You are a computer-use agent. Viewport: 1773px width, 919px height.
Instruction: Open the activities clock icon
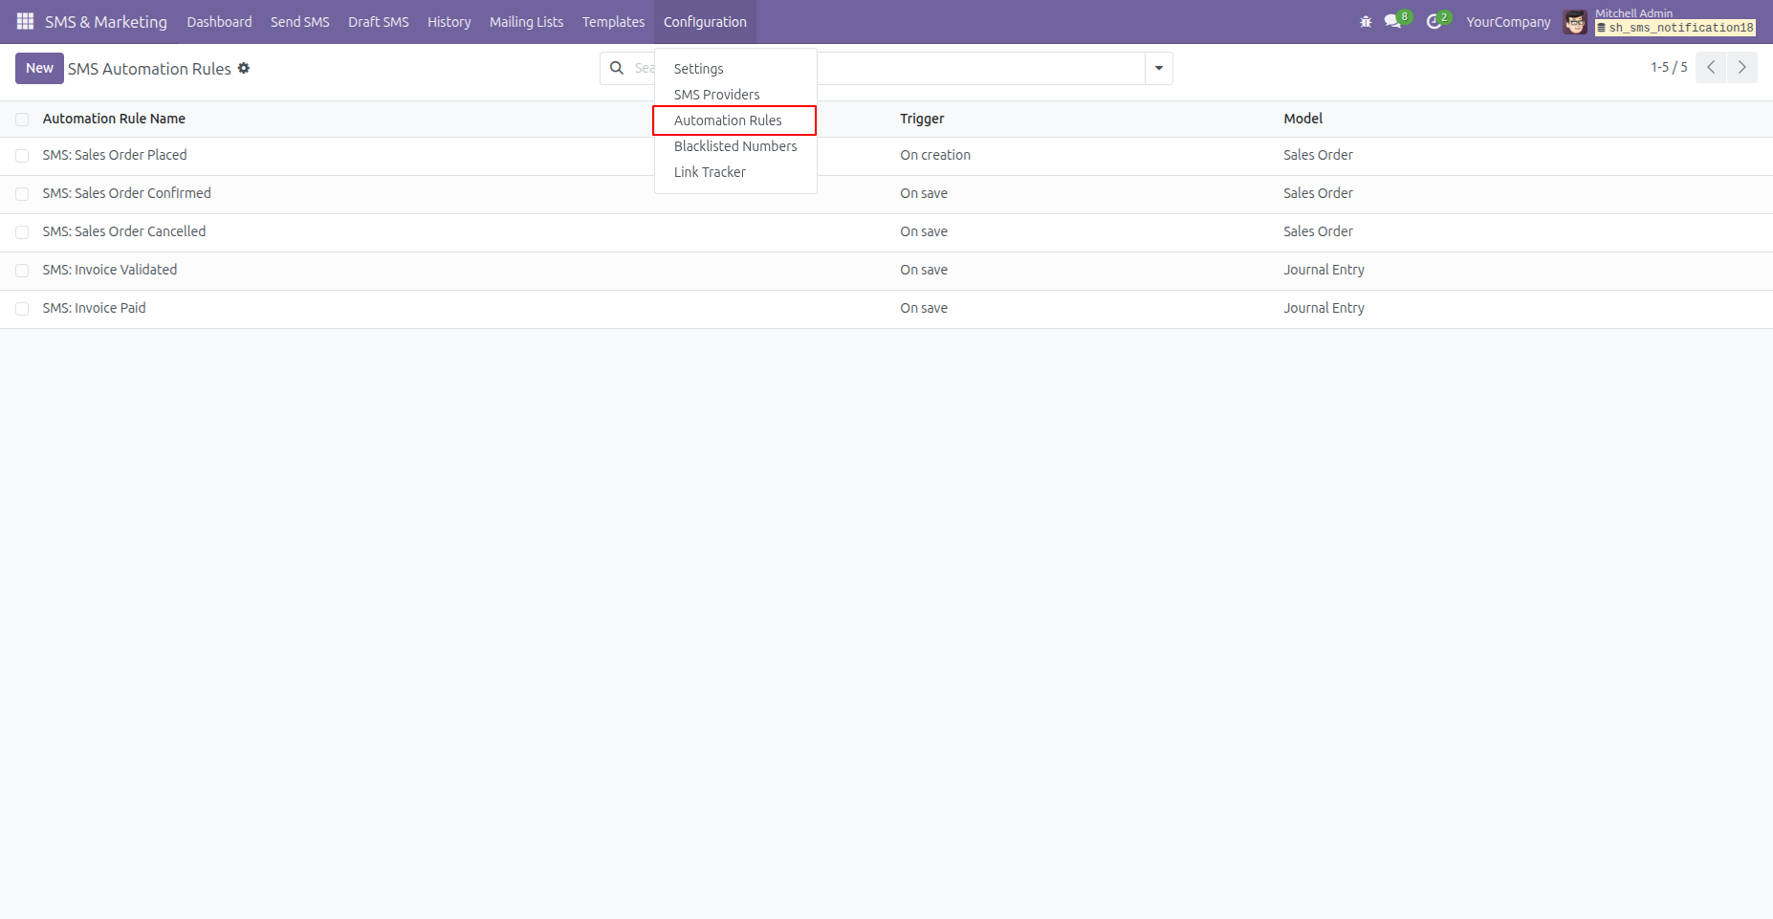coord(1434,21)
